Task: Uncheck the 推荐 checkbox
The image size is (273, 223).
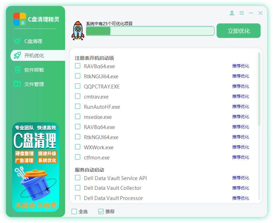Action: click(101, 212)
